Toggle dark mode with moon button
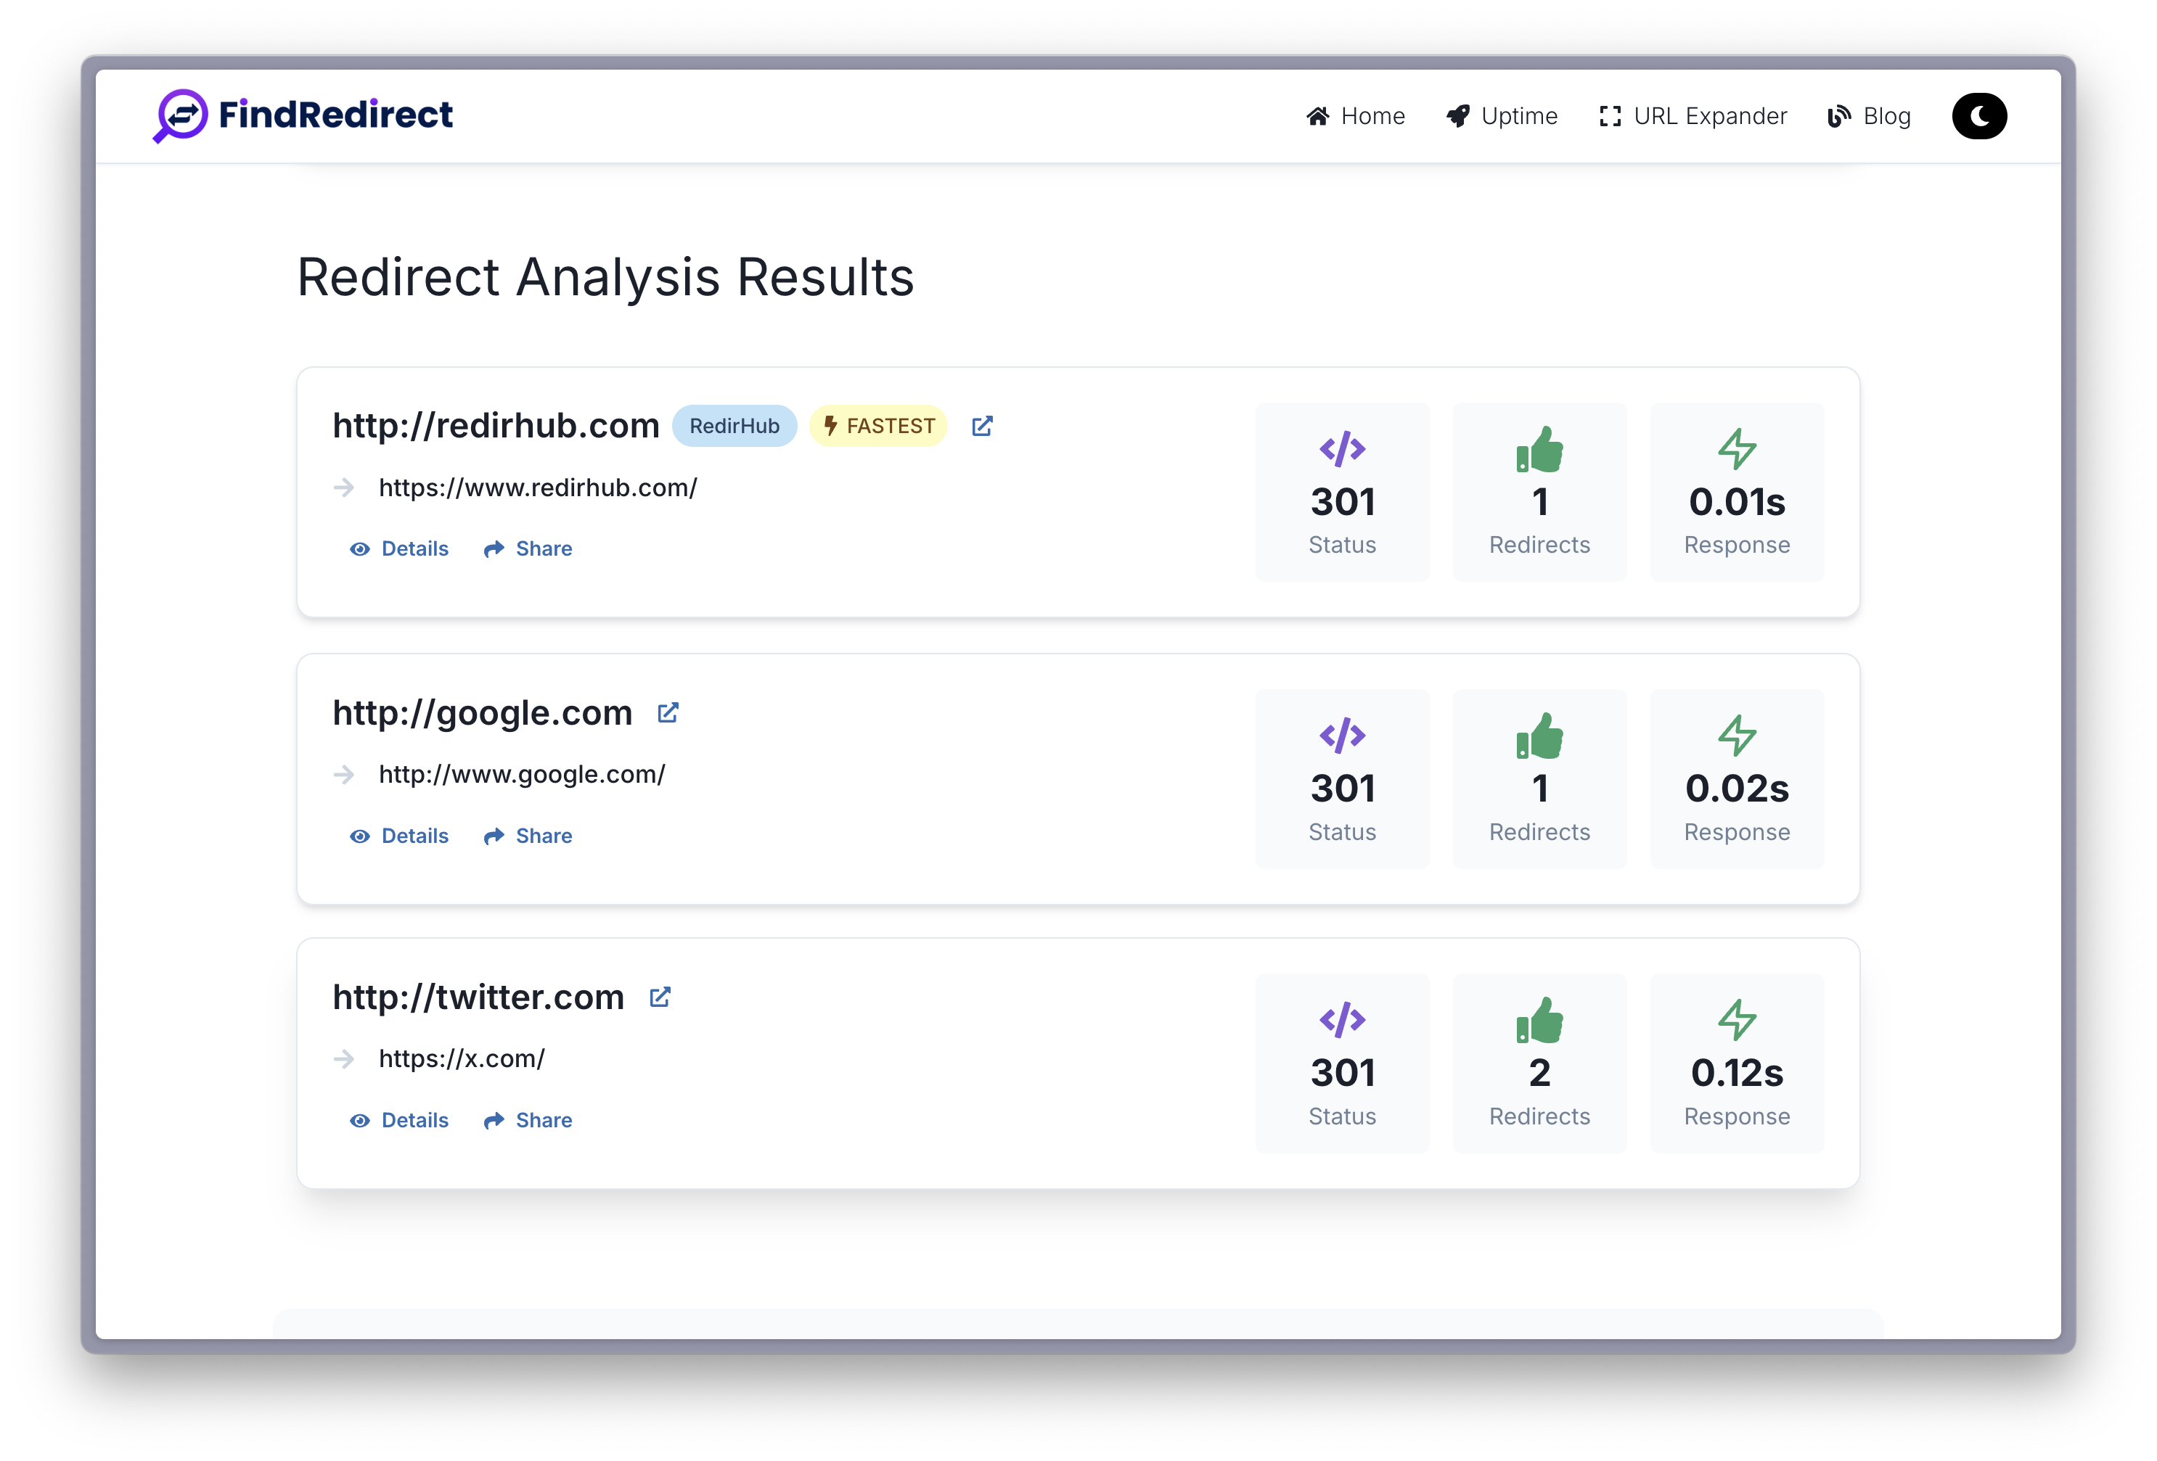2157x1461 pixels. (1978, 116)
